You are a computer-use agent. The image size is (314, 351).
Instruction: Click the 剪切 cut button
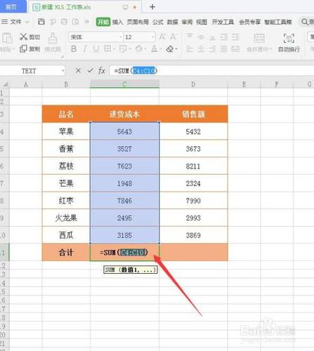[30, 37]
